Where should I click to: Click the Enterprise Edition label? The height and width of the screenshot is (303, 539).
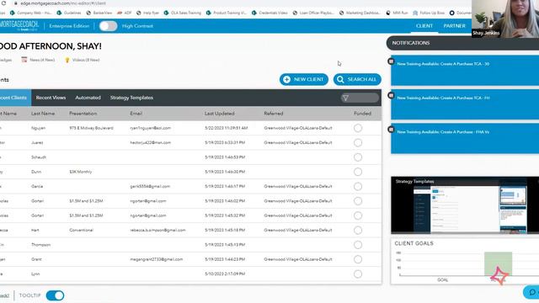click(x=69, y=26)
